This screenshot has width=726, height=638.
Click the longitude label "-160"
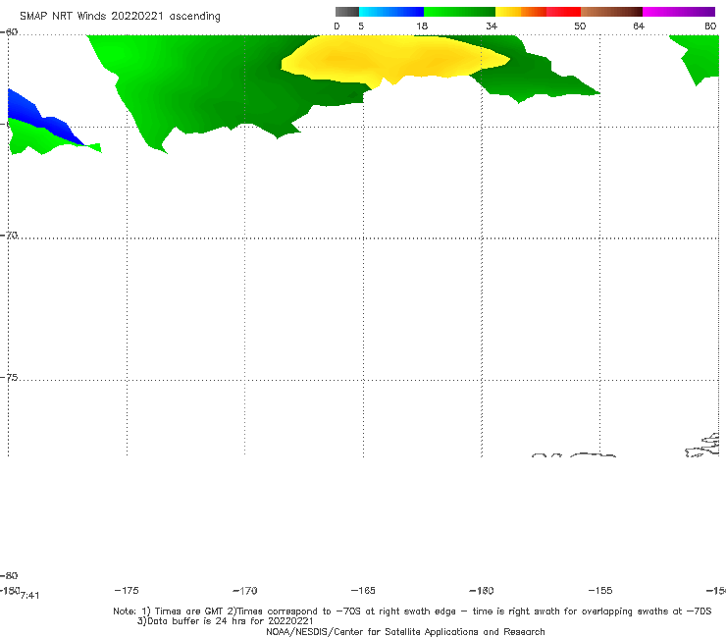point(482,590)
